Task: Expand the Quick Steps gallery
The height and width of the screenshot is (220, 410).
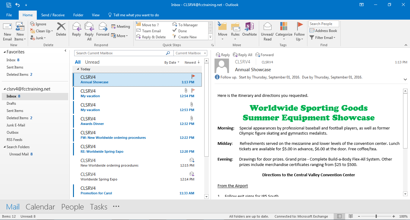Action: (x=211, y=37)
